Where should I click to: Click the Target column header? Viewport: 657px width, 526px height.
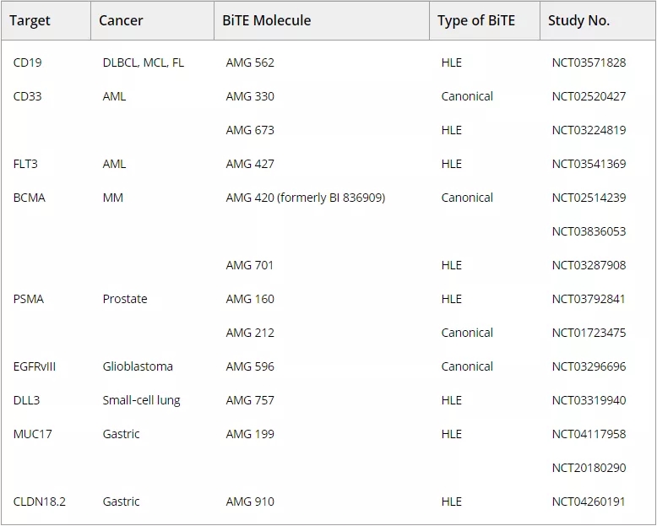(30, 21)
